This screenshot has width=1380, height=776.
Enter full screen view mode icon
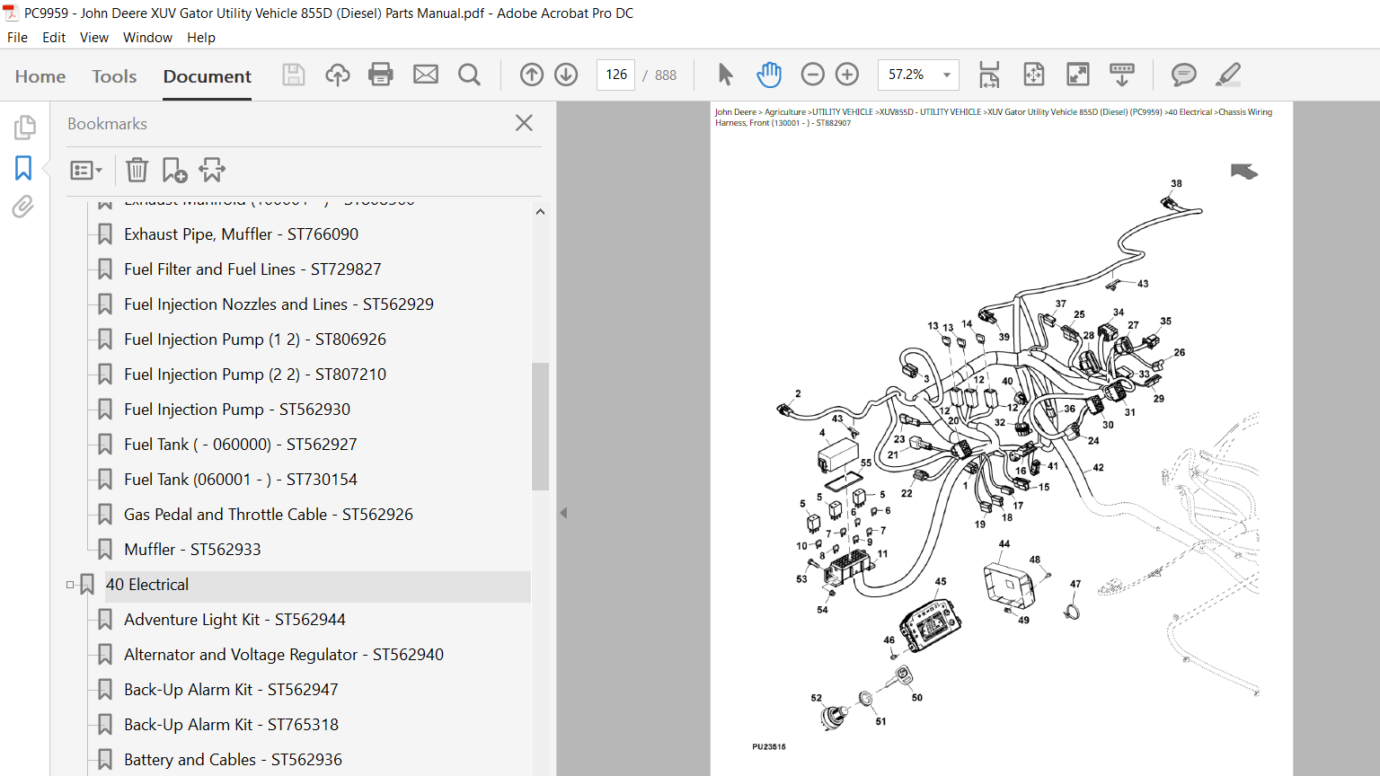tap(1077, 75)
